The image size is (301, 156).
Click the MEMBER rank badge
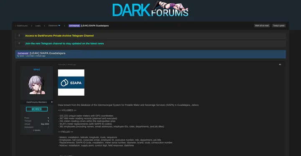(x=37, y=109)
